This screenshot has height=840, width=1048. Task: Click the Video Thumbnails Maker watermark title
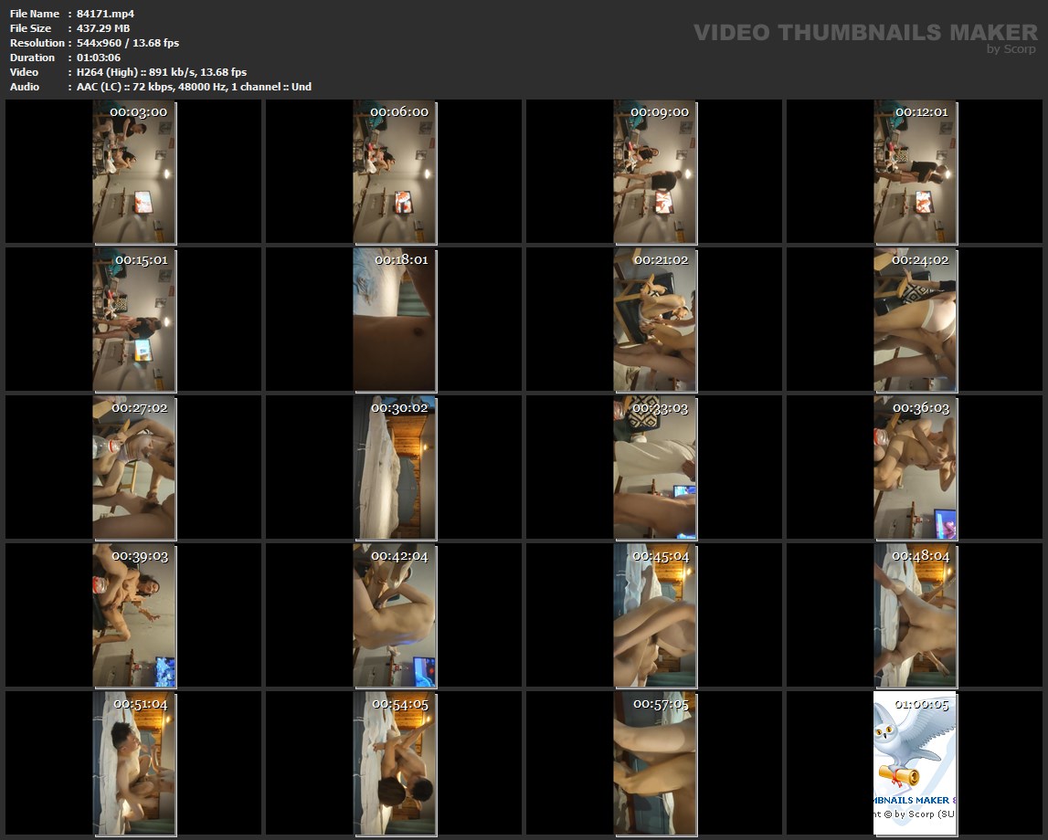click(864, 32)
